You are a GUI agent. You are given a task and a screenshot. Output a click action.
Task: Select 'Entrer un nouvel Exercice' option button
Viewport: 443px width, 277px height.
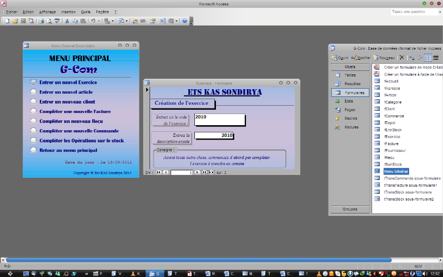(x=33, y=82)
